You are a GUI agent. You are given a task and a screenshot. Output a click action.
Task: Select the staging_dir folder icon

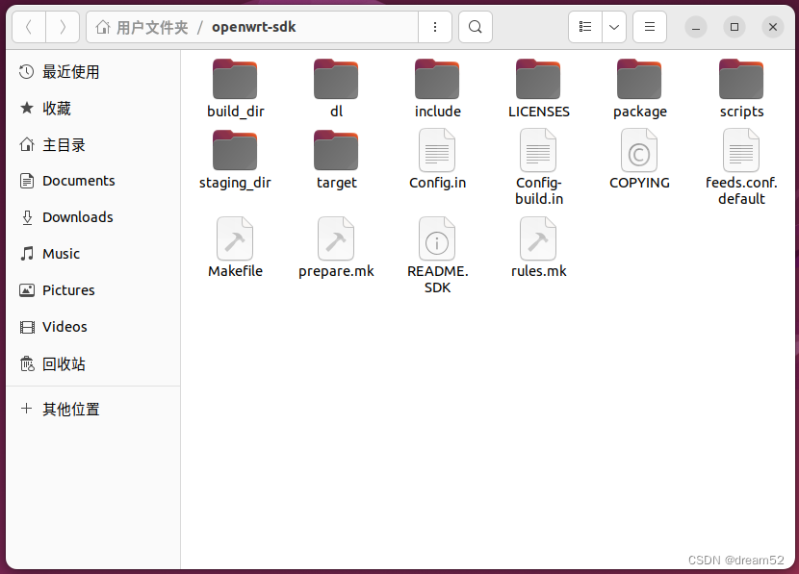(235, 150)
